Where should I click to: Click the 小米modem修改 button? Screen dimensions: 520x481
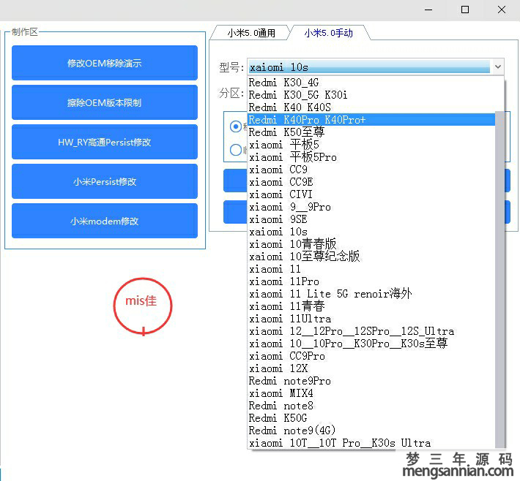(105, 221)
